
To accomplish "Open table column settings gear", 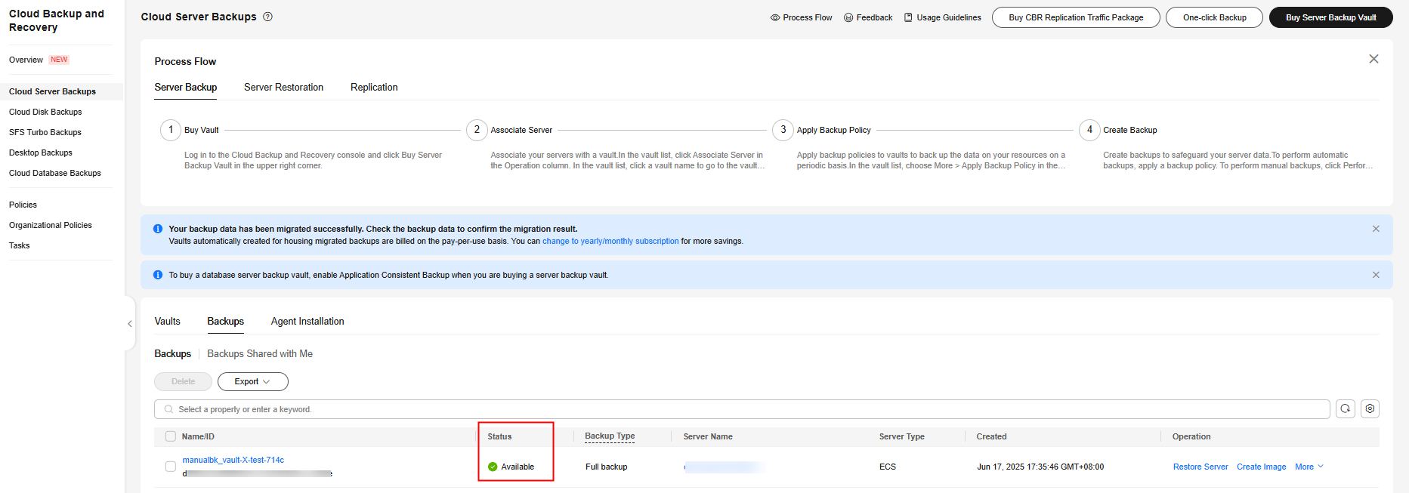I will tap(1370, 408).
